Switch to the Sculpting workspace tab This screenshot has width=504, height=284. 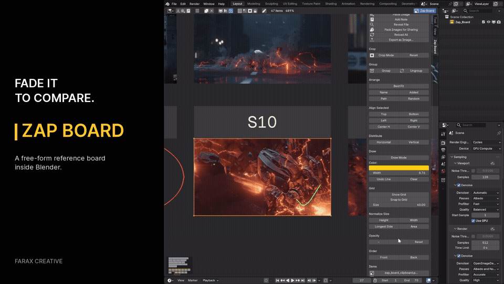(271, 4)
